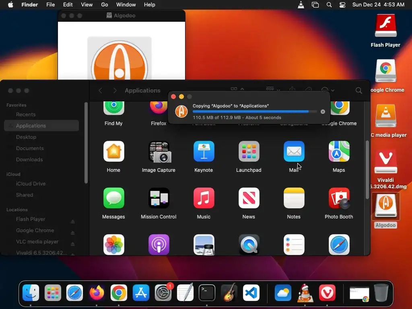Eject the Flash Player volume in sidebar
The image size is (412, 309).
(73, 221)
